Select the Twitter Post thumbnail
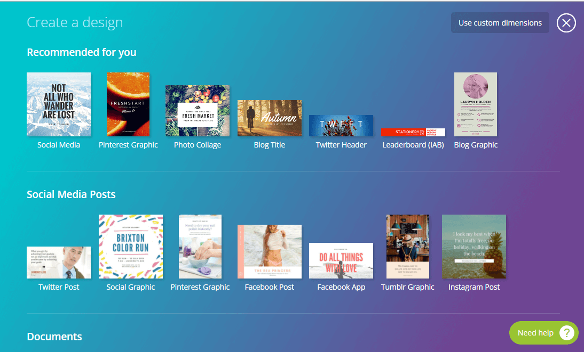The height and width of the screenshot is (352, 584). 59,263
